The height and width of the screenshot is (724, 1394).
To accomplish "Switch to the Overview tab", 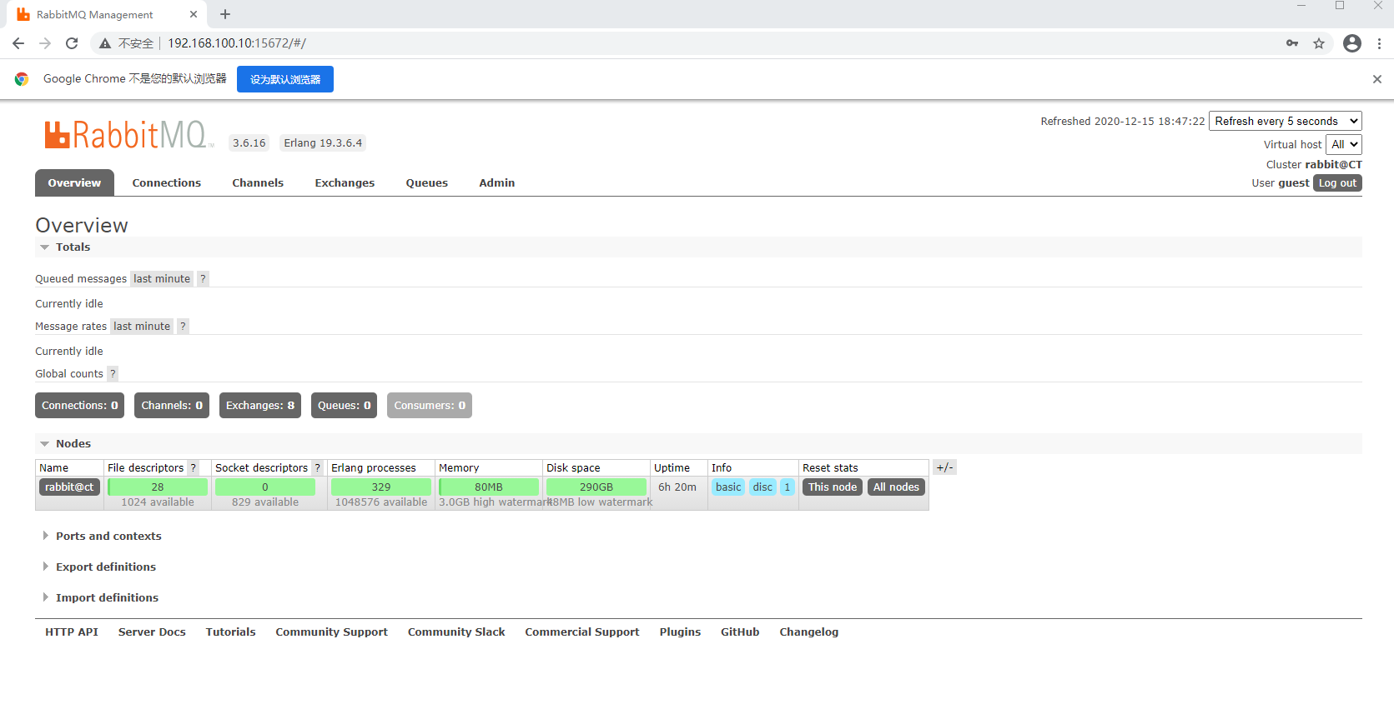I will coord(74,182).
